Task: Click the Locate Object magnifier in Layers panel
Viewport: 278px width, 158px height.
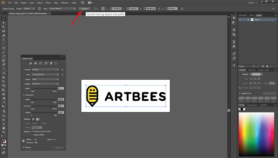Action: pyautogui.click(x=253, y=66)
